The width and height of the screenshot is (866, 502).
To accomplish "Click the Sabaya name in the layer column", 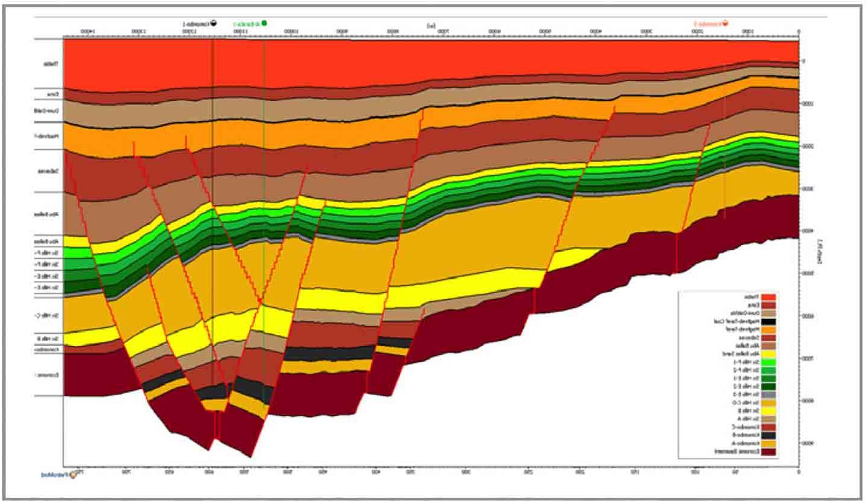I will 47,171.
